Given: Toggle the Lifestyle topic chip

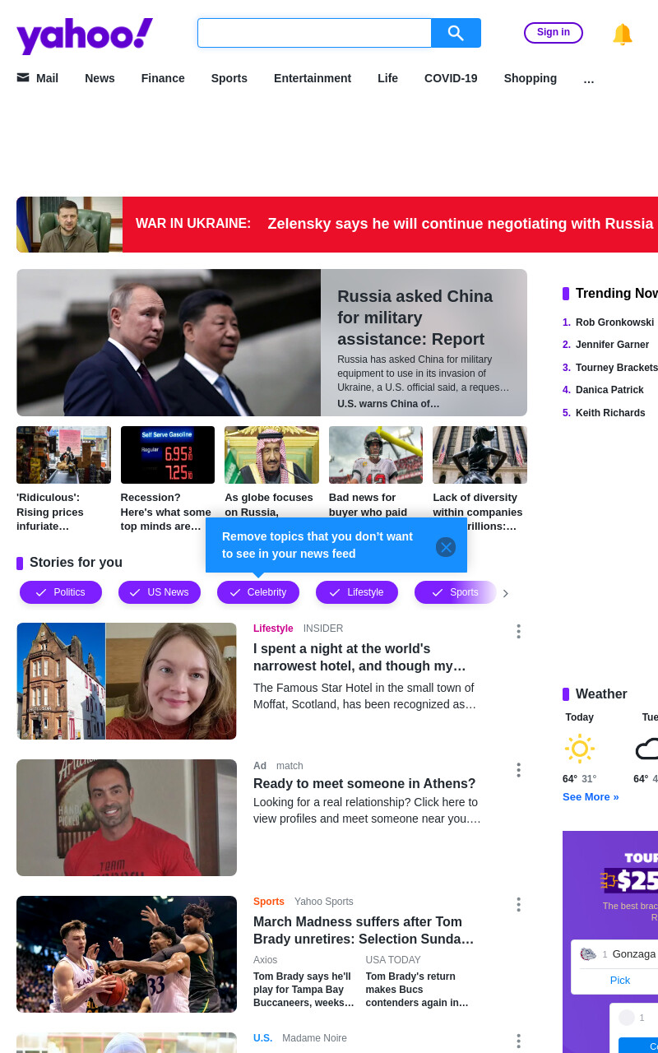Looking at the screenshot, I should click(357, 592).
